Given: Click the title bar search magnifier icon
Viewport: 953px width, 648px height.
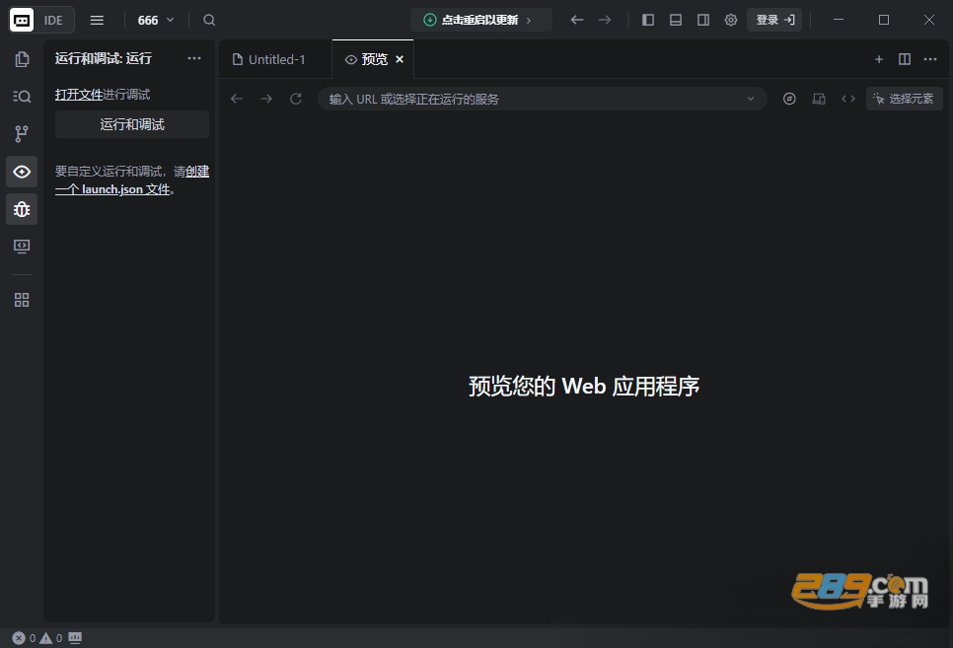Looking at the screenshot, I should (209, 20).
